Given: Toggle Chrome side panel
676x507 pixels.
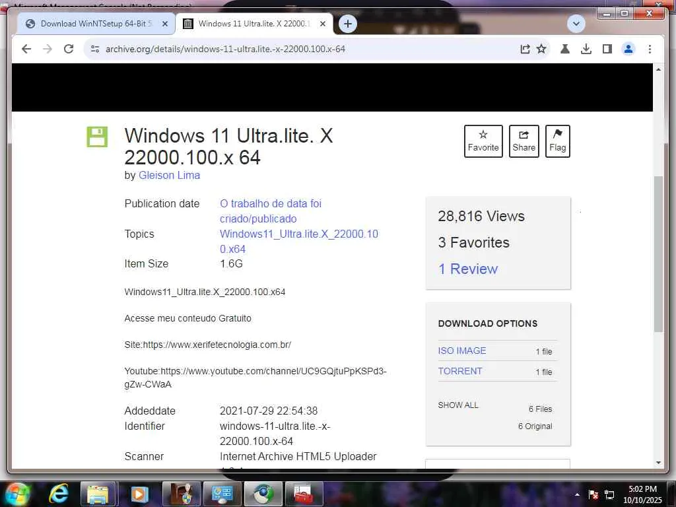Looking at the screenshot, I should pos(607,49).
